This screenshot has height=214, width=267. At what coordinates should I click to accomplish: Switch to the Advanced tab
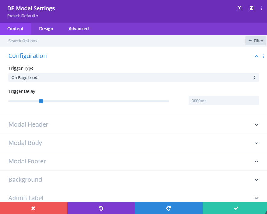click(78, 29)
